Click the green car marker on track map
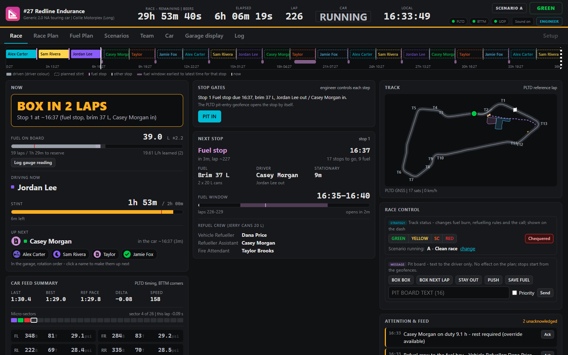Viewport: 568px width, 355px height. (474, 114)
